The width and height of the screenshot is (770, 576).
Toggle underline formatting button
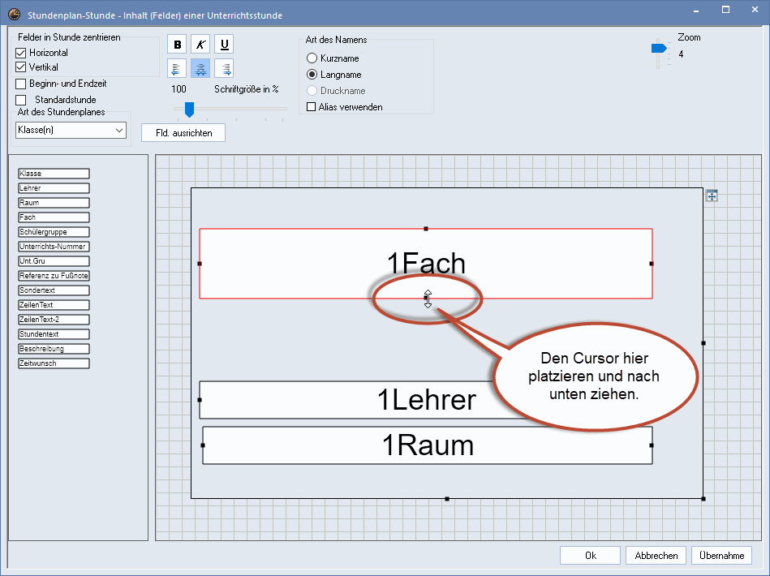(x=224, y=44)
